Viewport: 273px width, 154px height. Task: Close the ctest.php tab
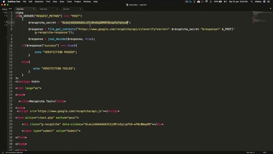(x=34, y=9)
